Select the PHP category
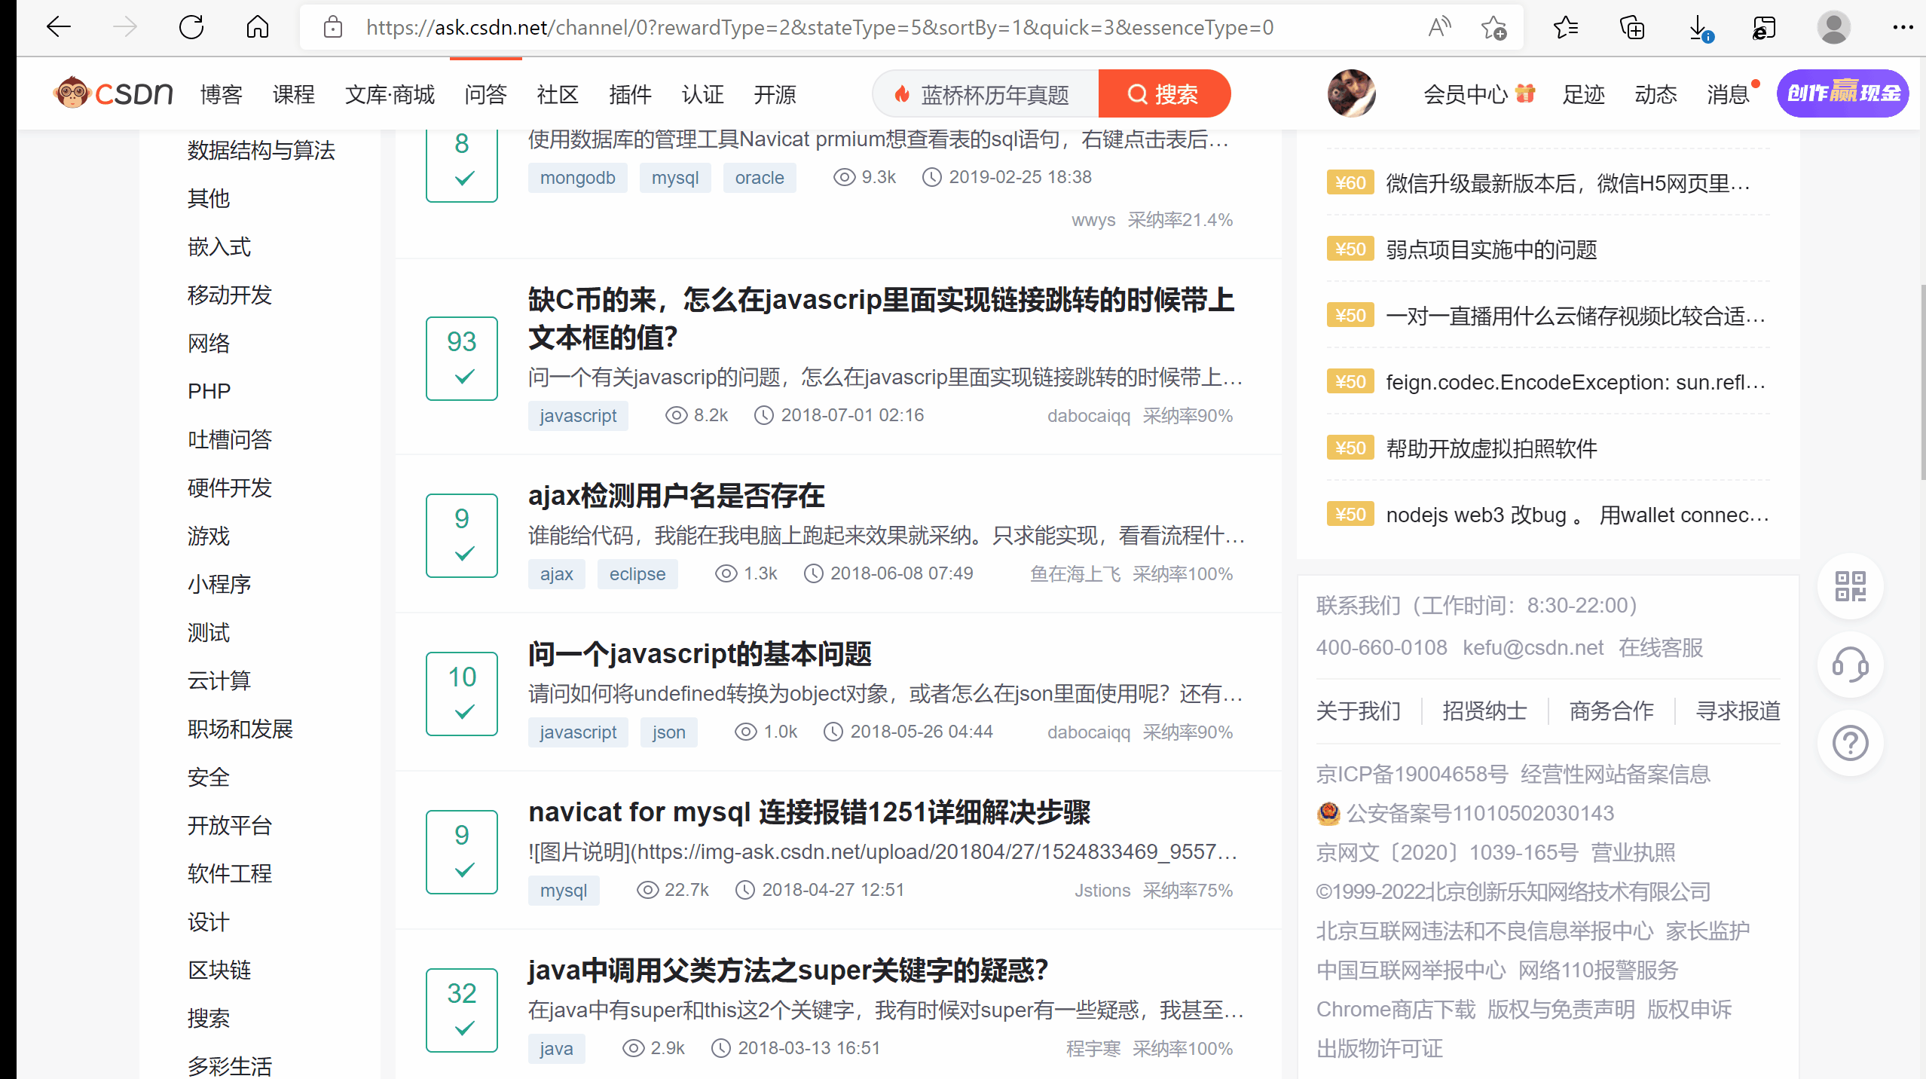 point(209,391)
